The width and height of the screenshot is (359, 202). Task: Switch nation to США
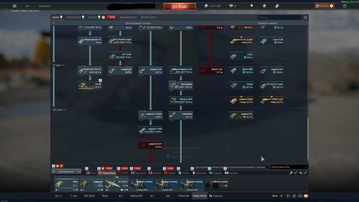click(x=91, y=173)
